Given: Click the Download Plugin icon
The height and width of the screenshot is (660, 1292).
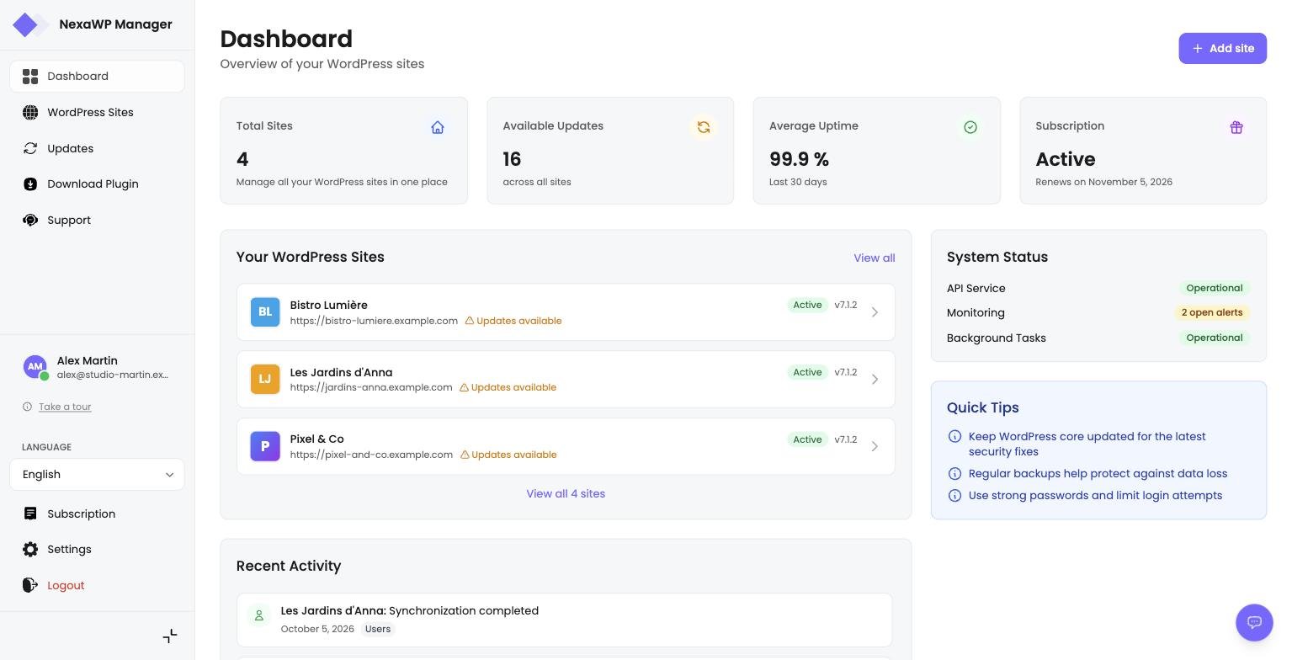Looking at the screenshot, I should coord(30,184).
